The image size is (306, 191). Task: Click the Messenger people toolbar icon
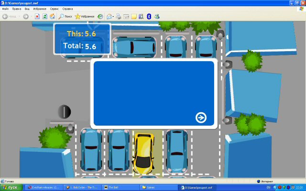pyautogui.click(x=157, y=17)
